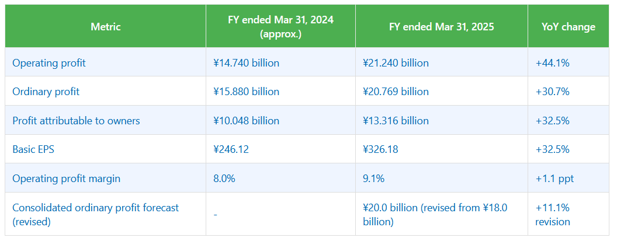Click the Ordinary profit row label
The width and height of the screenshot is (617, 241).
pyautogui.click(x=46, y=92)
